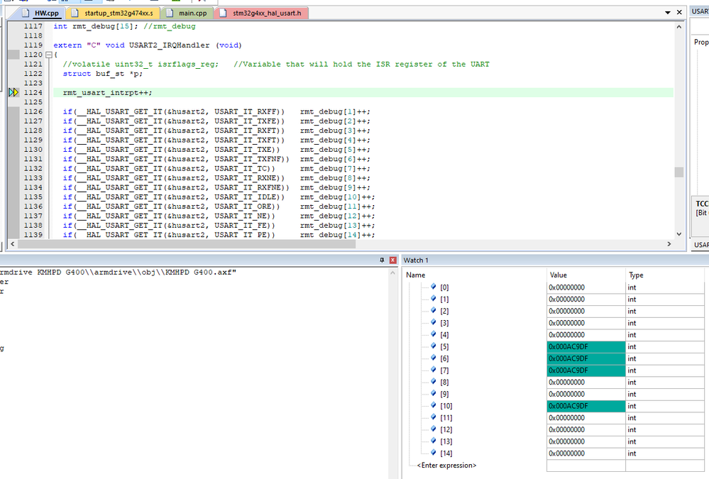Click the variable icon beside watch element [8]
Screen dimensions: 709x479
click(x=433, y=382)
